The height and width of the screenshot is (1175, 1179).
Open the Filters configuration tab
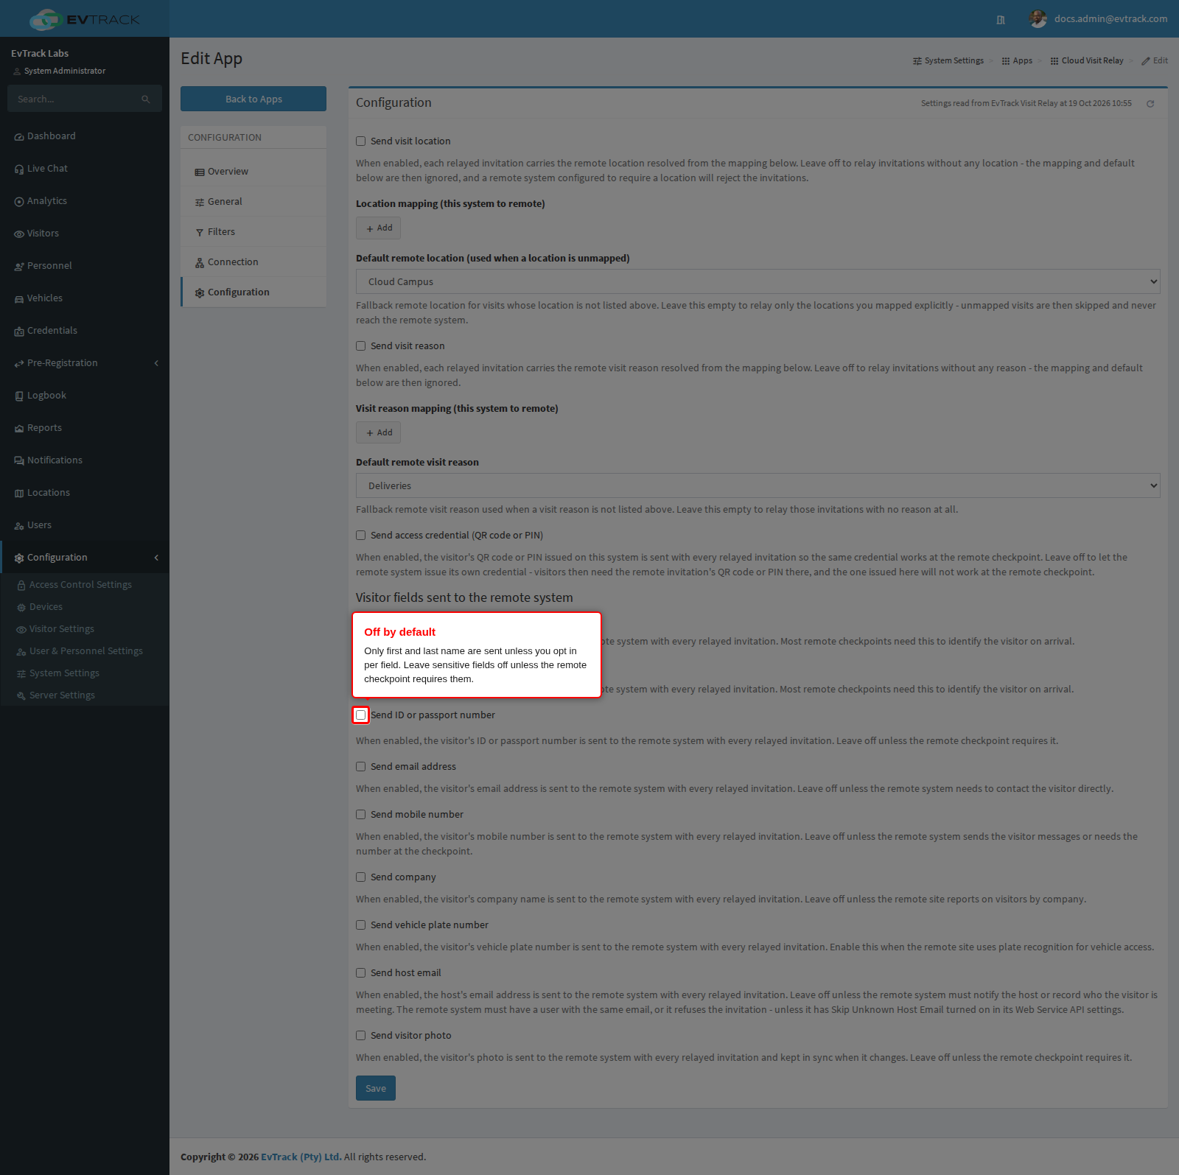click(x=253, y=232)
